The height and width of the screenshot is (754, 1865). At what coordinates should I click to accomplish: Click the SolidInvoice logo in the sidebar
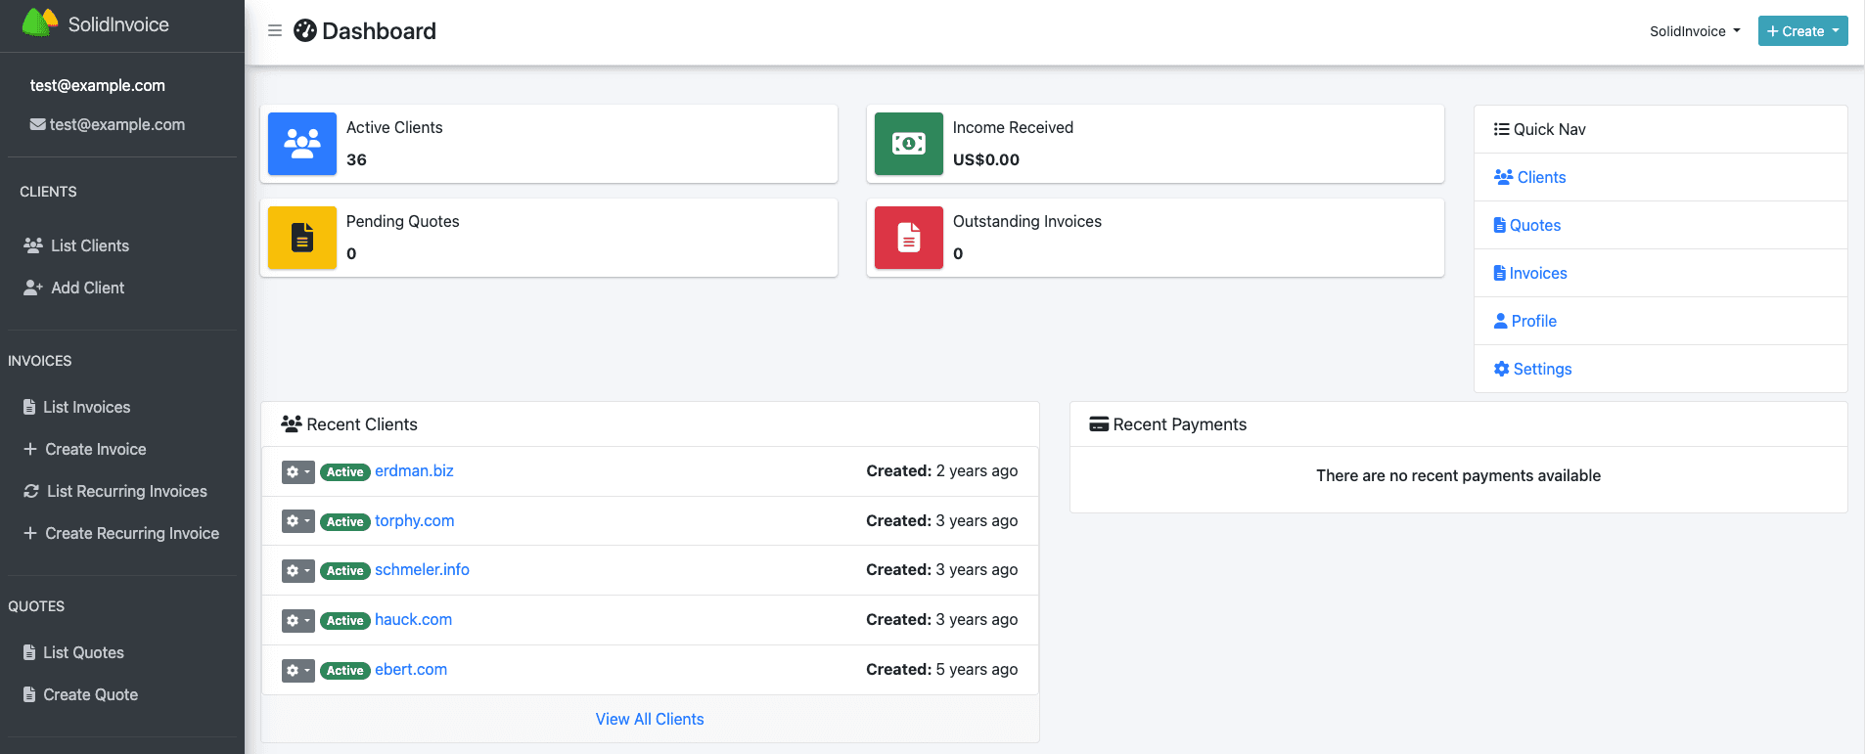click(40, 23)
